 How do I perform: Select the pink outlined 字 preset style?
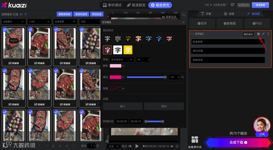click(107, 50)
